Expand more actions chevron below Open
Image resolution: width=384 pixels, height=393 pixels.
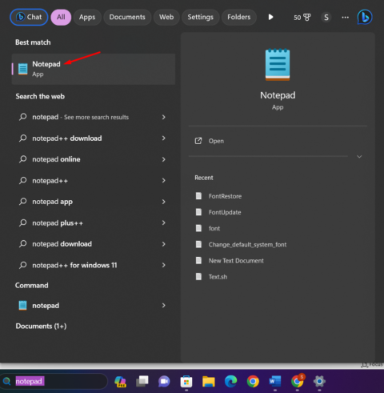point(359,157)
